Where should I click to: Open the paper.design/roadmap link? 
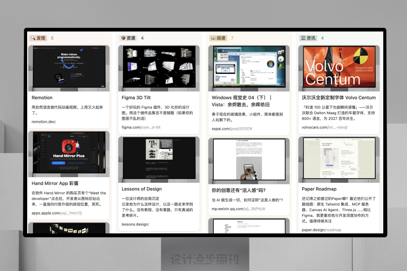[x=322, y=230]
